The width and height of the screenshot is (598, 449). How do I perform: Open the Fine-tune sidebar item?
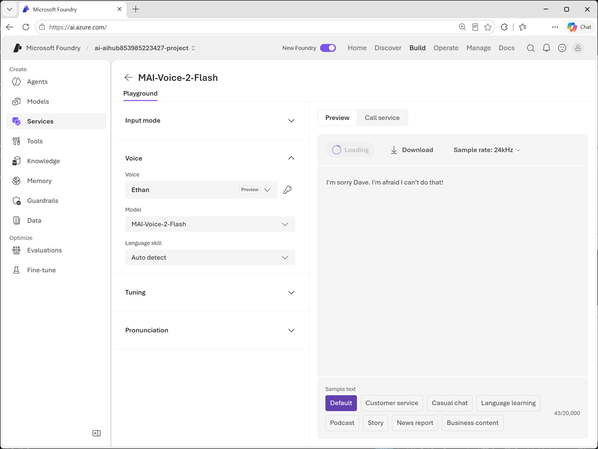pos(56,270)
